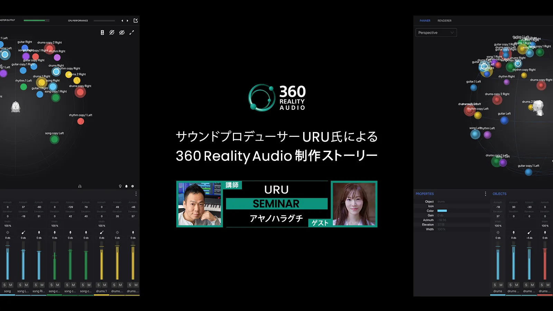The width and height of the screenshot is (553, 311).
Task: Click the headphones icon below the left panner
Action: [x=80, y=186]
